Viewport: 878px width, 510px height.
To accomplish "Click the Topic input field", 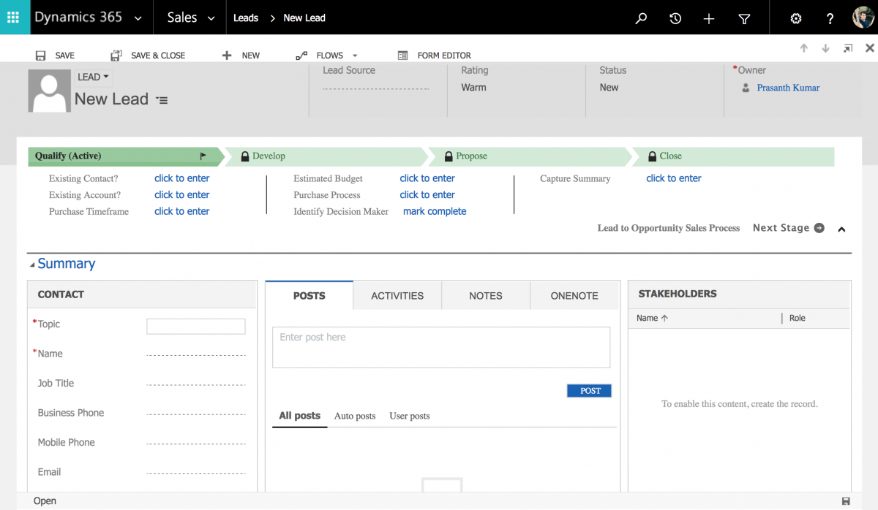I will tap(195, 326).
